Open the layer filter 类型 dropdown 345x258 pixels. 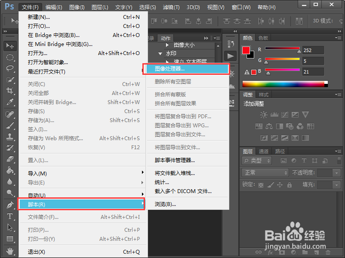tap(256, 160)
